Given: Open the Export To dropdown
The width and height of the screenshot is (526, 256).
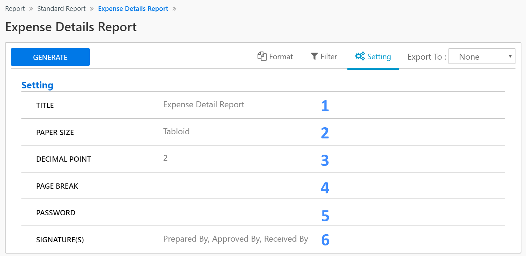Looking at the screenshot, I should (x=482, y=57).
